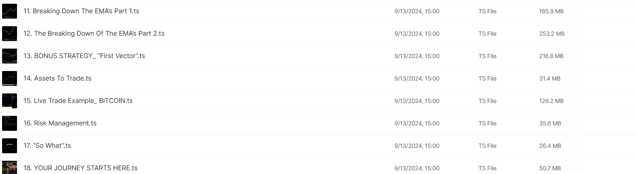Open thumbnail of The Breaking Down Of The EMA's Part 2
The width and height of the screenshot is (635, 174).
(x=10, y=34)
